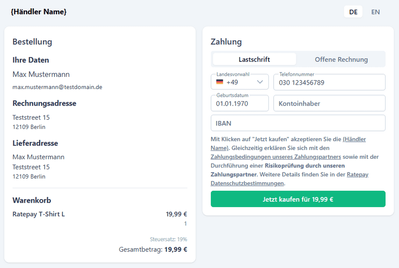Select the Lastschrift payment tab

point(254,59)
